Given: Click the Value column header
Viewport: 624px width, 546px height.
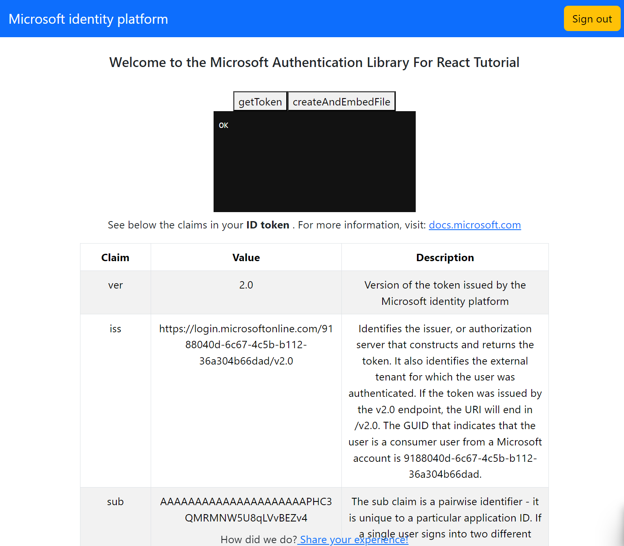Looking at the screenshot, I should click(246, 257).
